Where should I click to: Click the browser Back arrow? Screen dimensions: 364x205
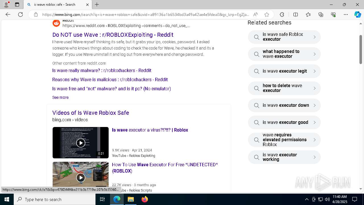point(8,15)
